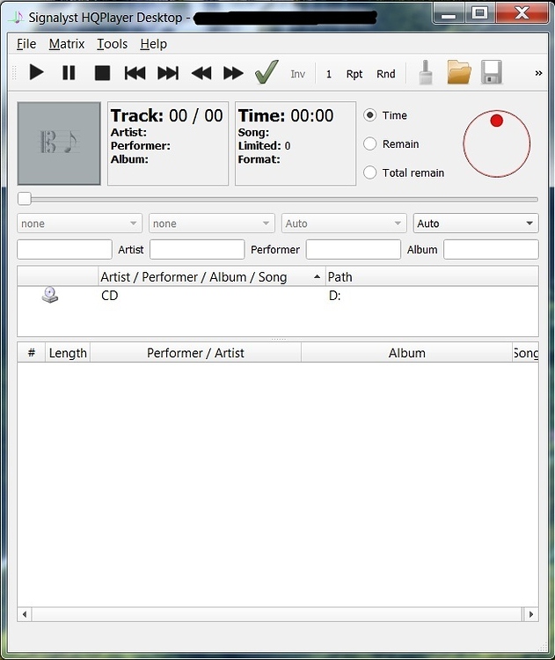Click the Album filter input field
This screenshot has height=660, width=555.
click(x=491, y=249)
